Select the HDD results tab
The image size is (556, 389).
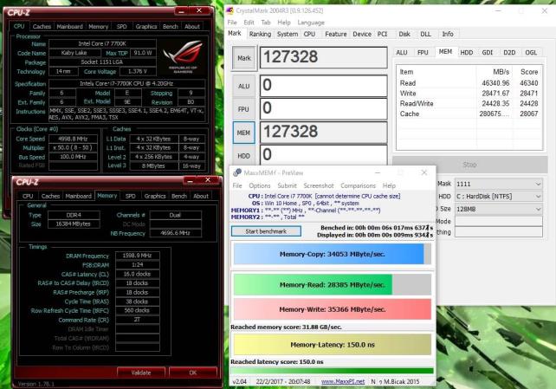(466, 53)
